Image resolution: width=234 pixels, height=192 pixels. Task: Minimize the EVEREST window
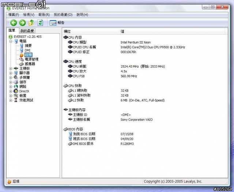point(205,7)
